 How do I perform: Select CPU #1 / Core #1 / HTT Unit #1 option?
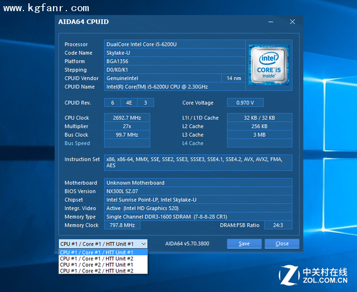tap(103, 252)
